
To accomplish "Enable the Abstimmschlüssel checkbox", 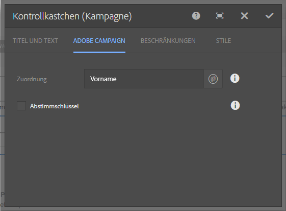I will tap(21, 106).
